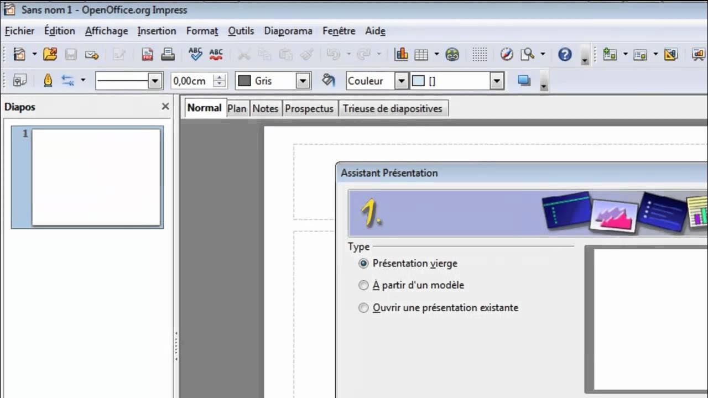Image resolution: width=708 pixels, height=398 pixels.
Task: Toggle AutoSpellcheck red wavy ABC icon
Action: [216, 54]
